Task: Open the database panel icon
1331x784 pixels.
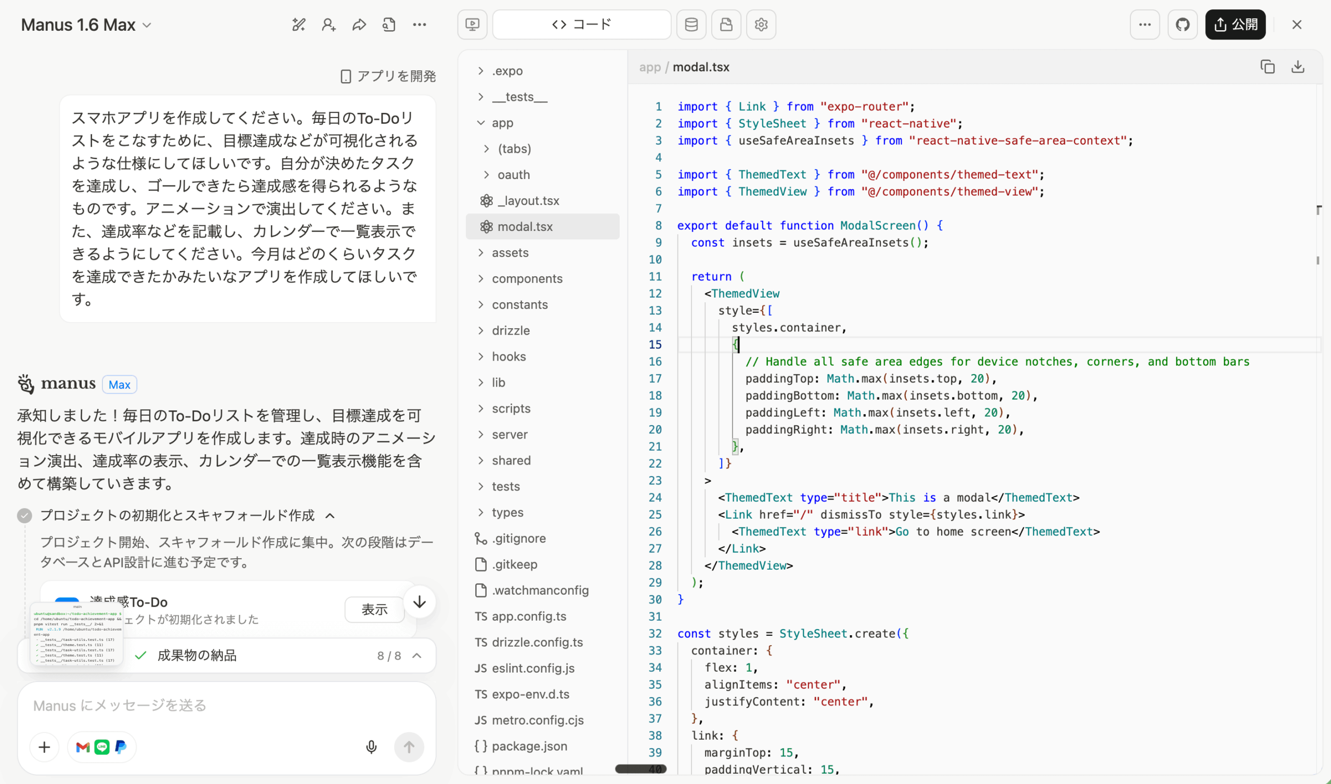Action: (691, 24)
